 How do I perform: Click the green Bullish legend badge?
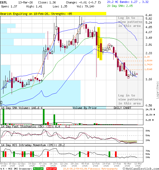[x=38, y=168]
